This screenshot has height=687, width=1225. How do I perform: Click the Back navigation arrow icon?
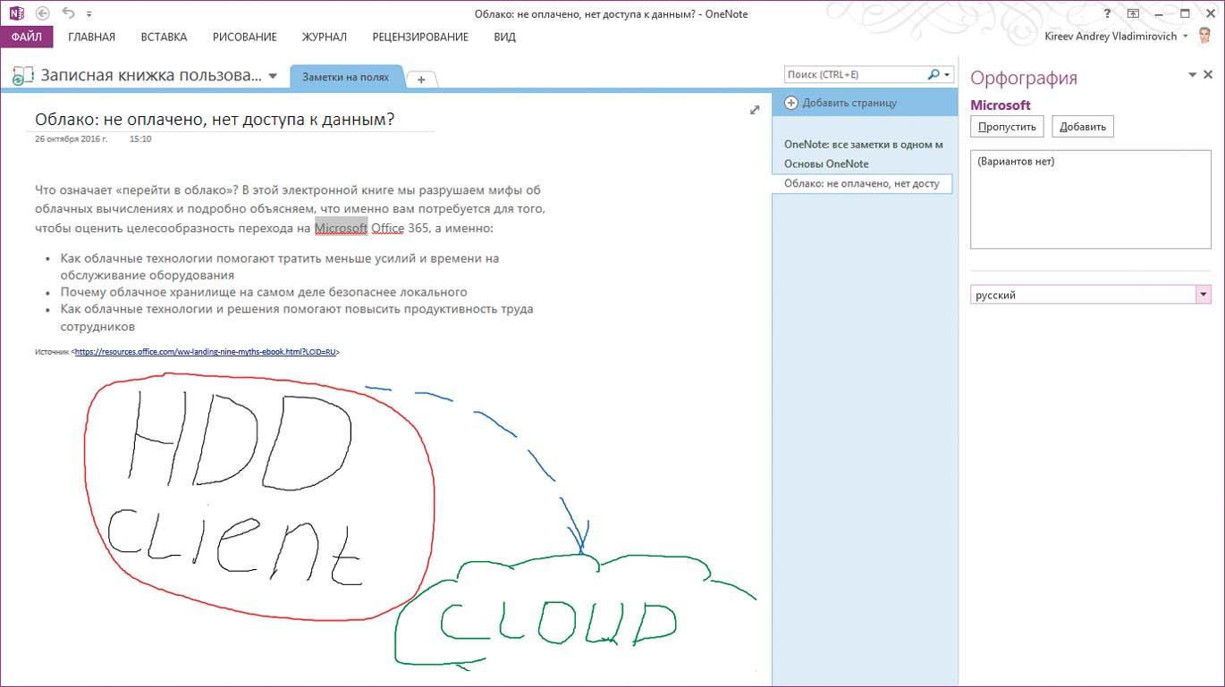(42, 13)
